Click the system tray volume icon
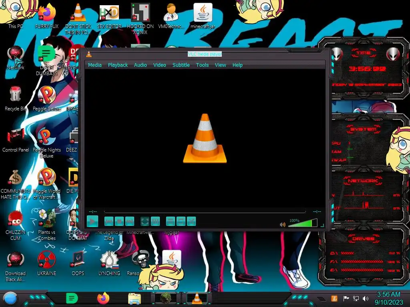This screenshot has height=307, width=410. pos(366,298)
